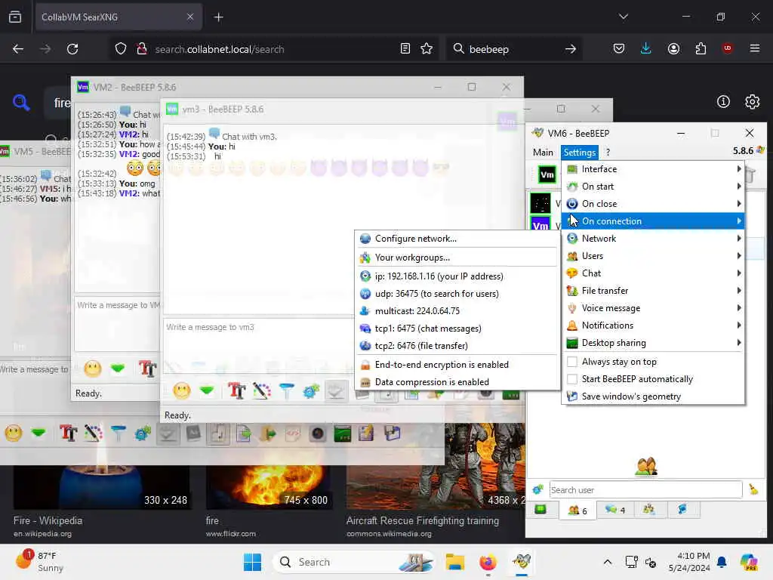Click folder with green arrow in VM5 toolbar

coord(268,433)
